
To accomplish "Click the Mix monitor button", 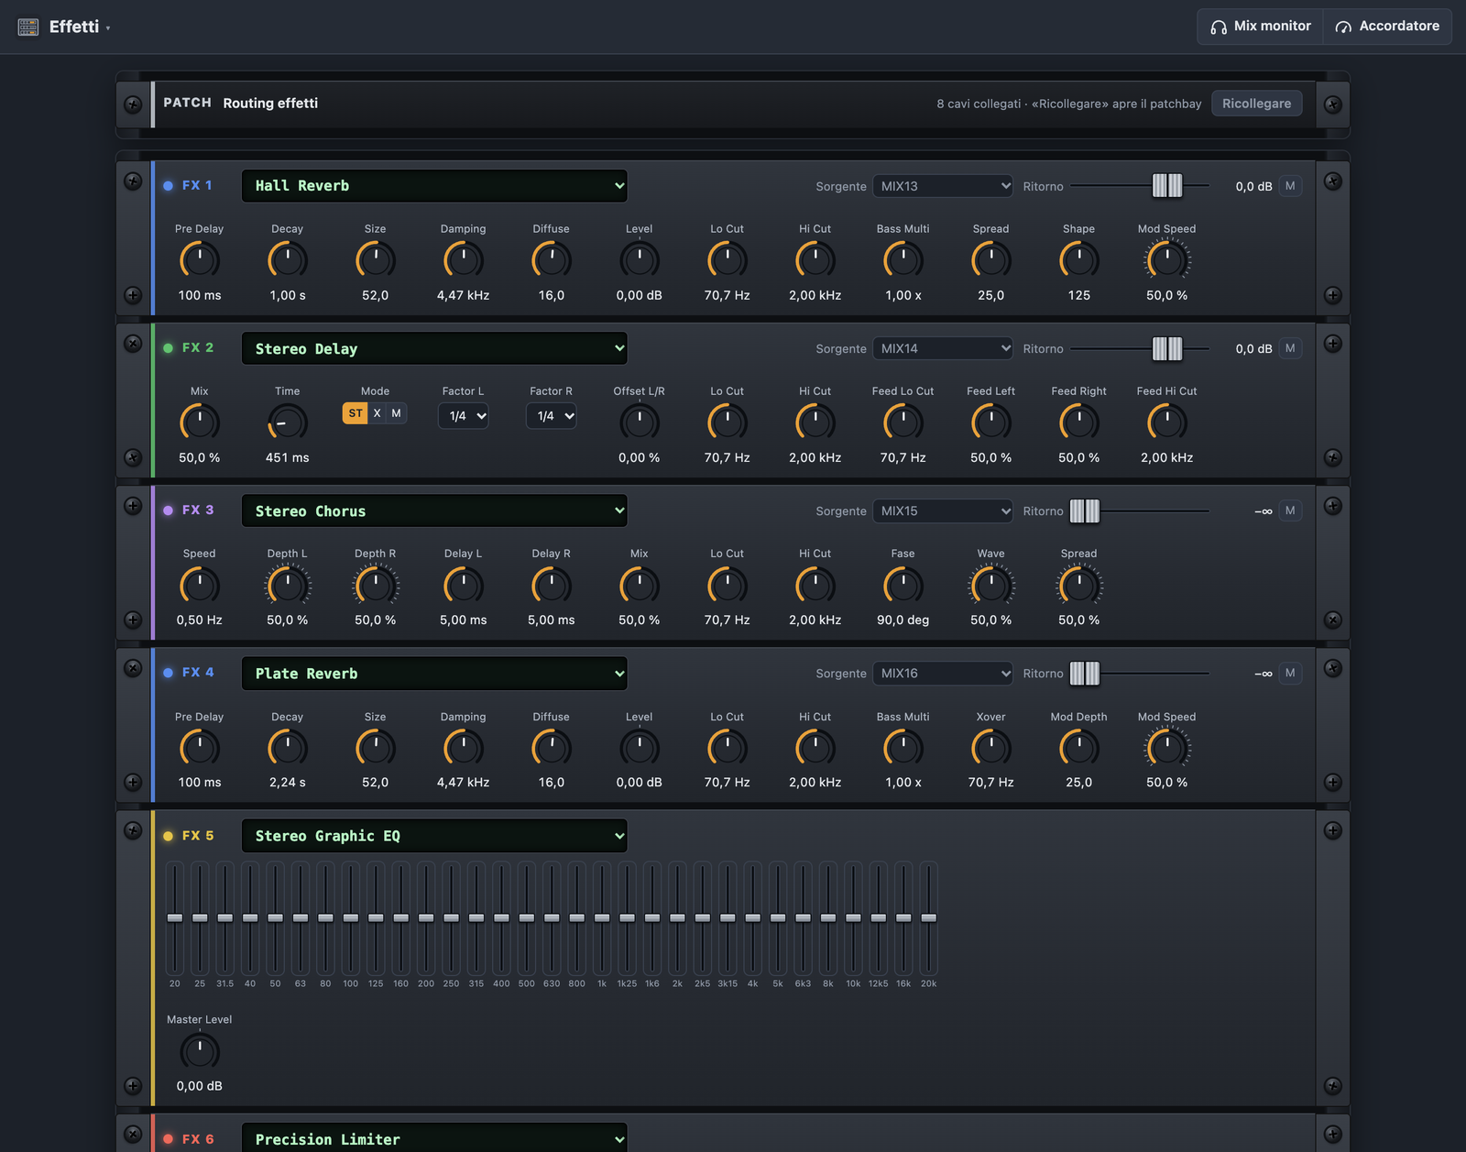I will 1260,27.
